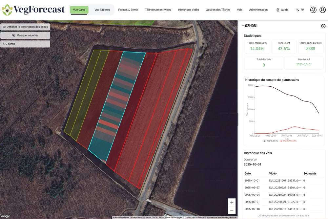Image resolution: width=328 pixels, height=219 pixels.
Task: Open Gestion des Tâches page
Action: [218, 10]
